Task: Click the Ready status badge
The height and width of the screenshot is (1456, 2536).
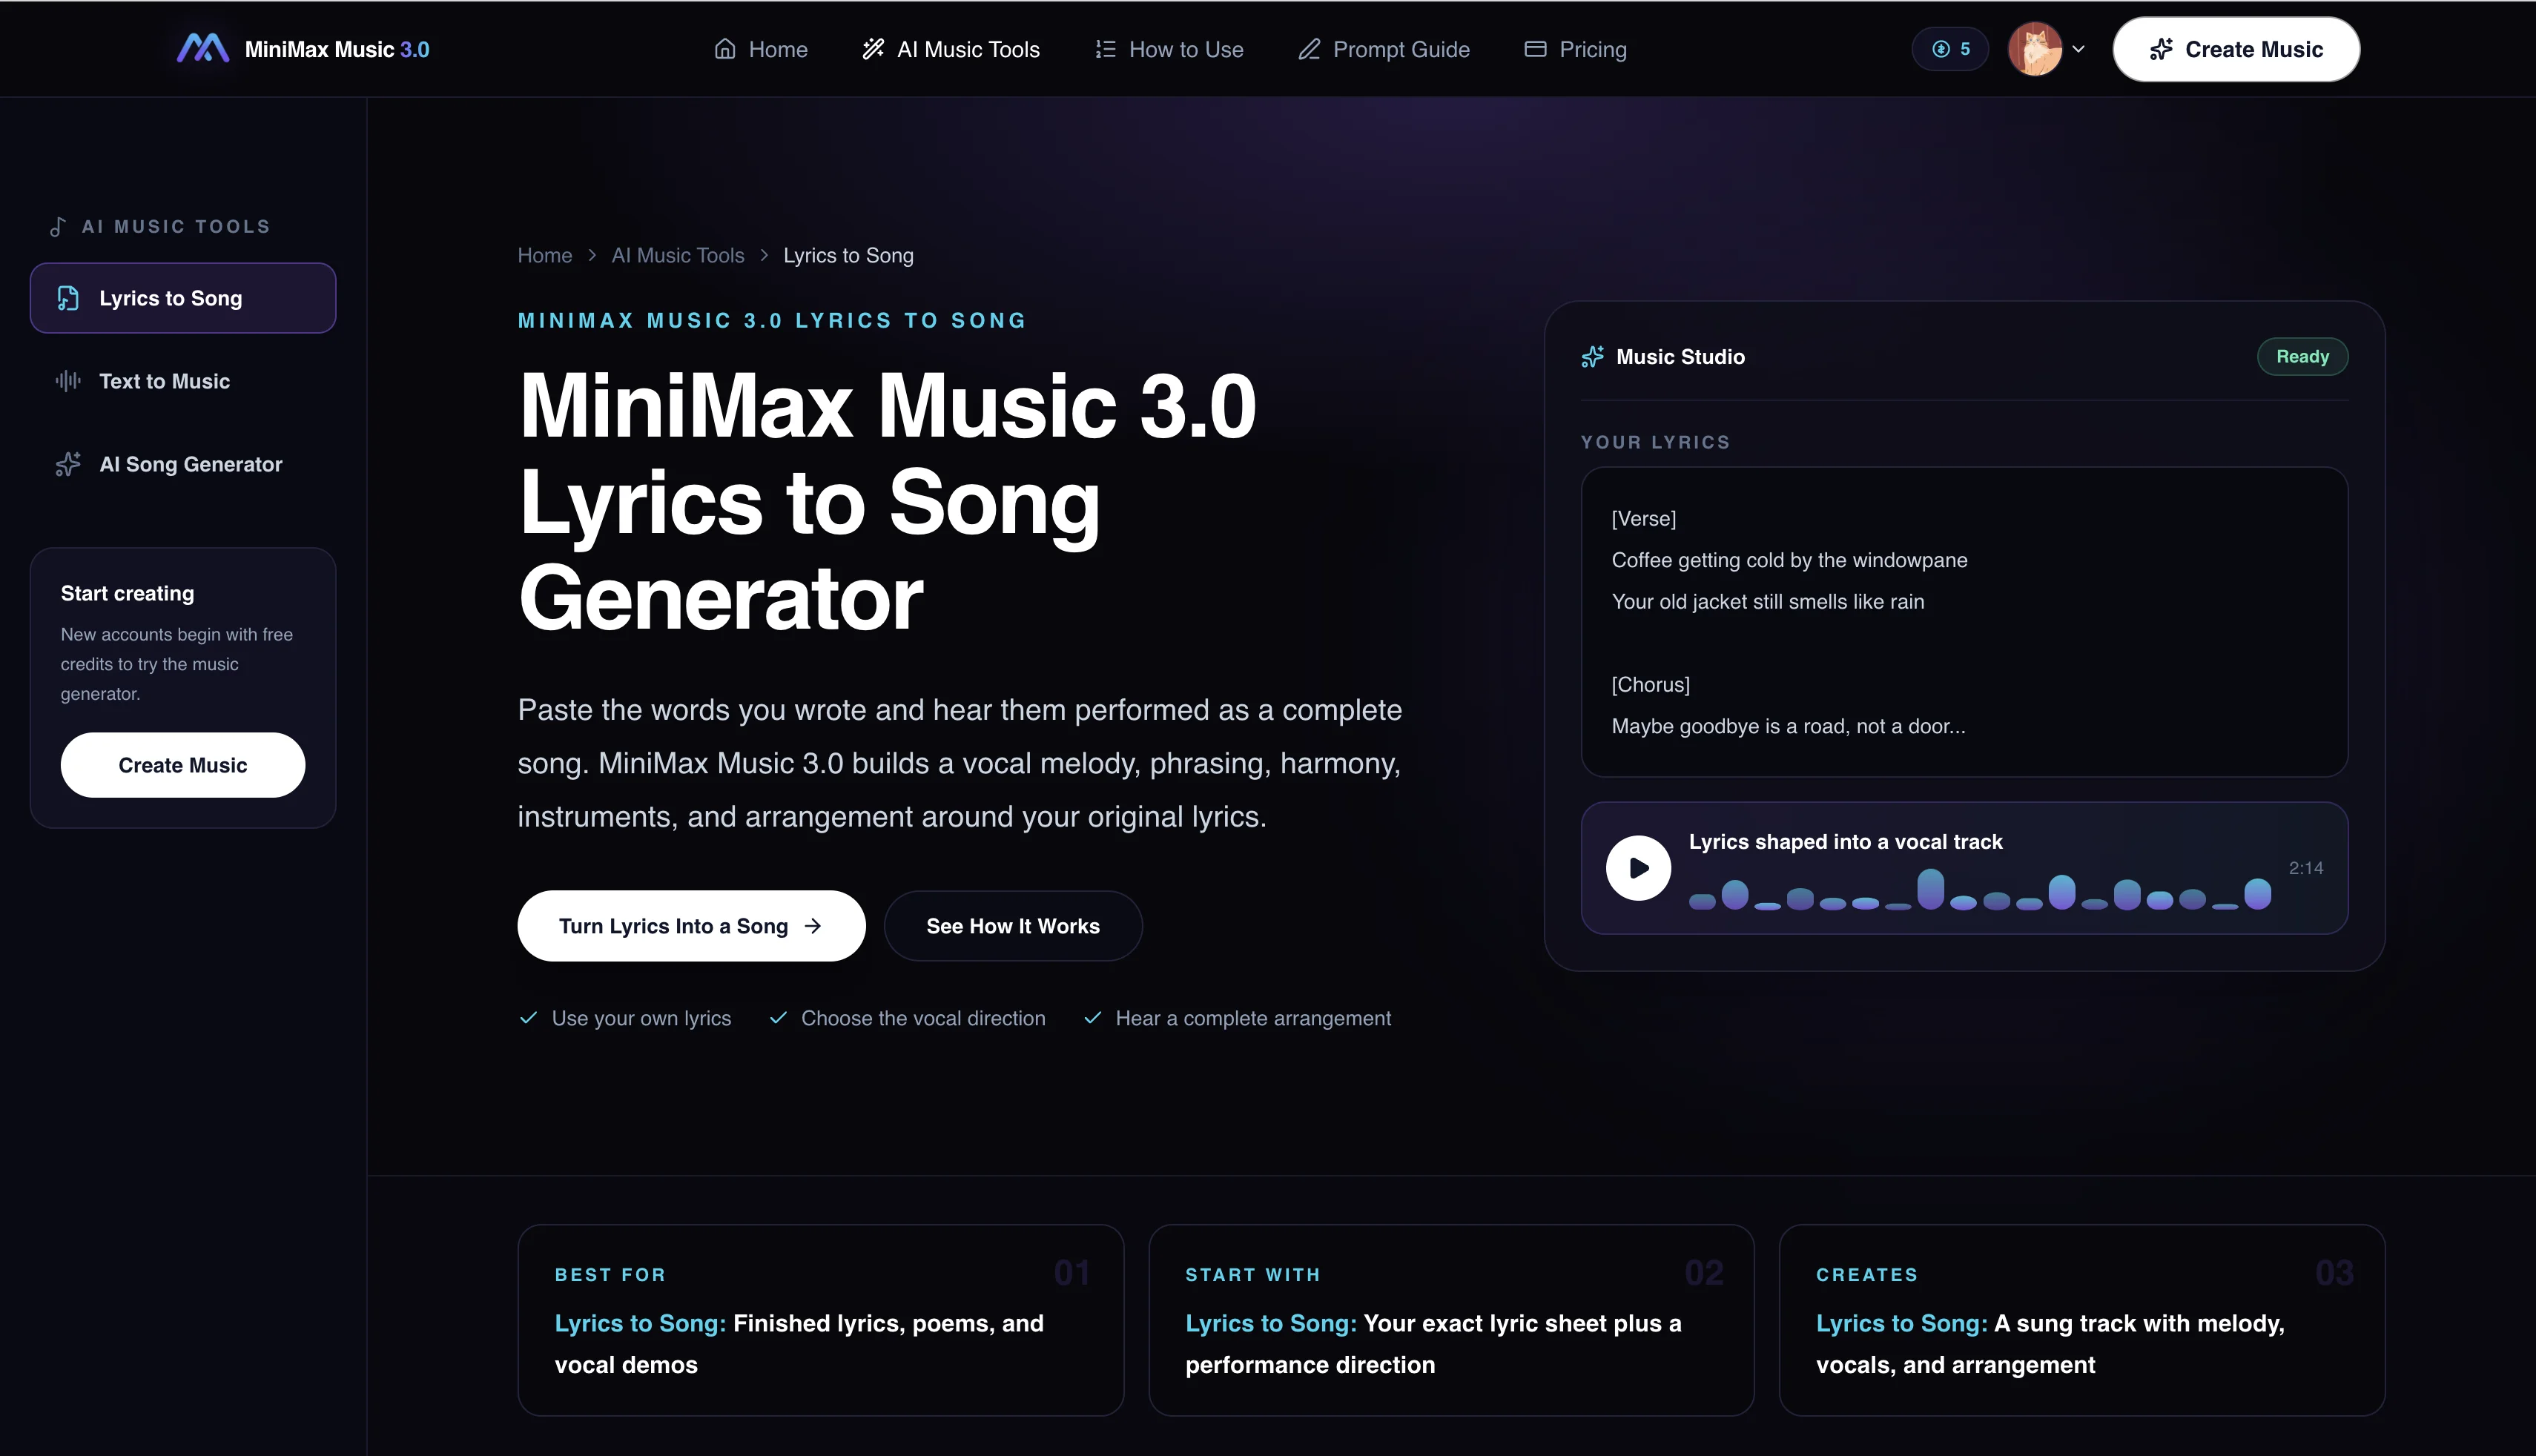Action: [x=2302, y=357]
